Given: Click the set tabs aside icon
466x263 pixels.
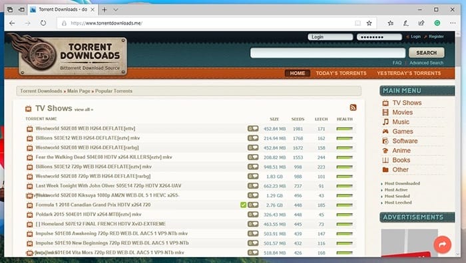Looking at the screenshot, I should pyautogui.click(x=22, y=10).
